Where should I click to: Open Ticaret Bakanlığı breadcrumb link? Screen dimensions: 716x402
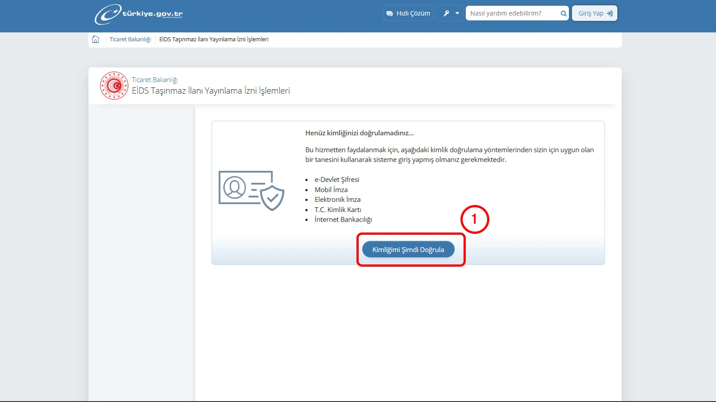(x=130, y=39)
